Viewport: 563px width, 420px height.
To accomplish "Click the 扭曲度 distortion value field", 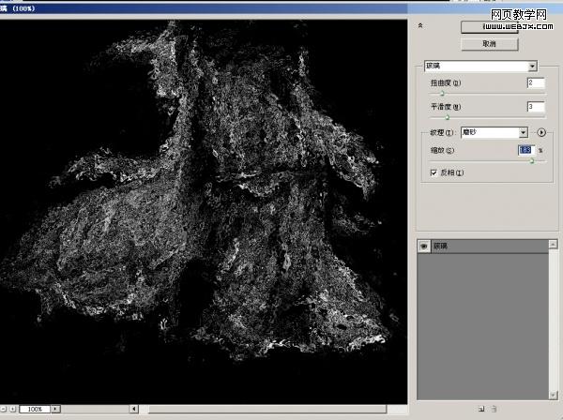I will 536,83.
